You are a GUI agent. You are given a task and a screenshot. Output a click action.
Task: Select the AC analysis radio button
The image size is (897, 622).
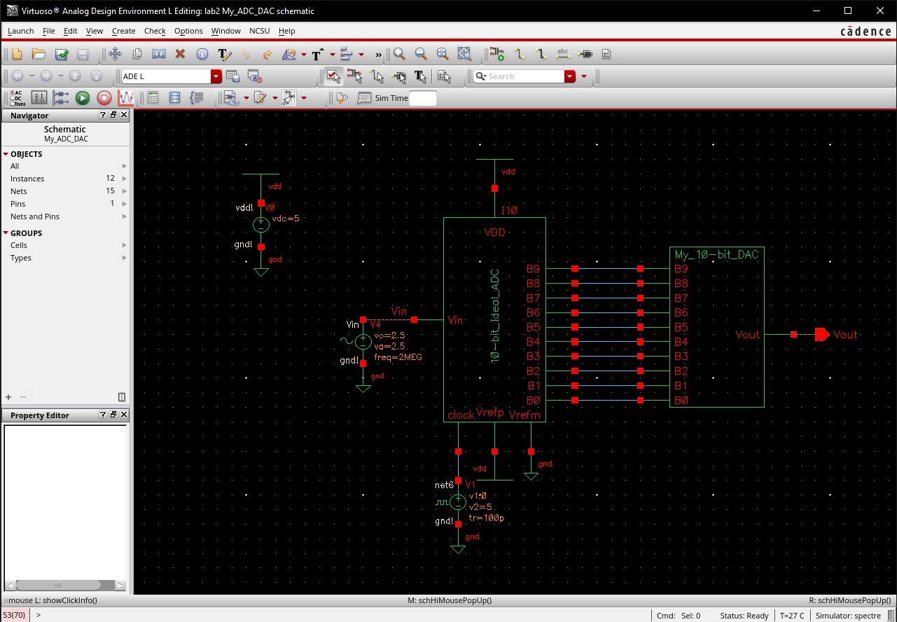click(x=13, y=92)
